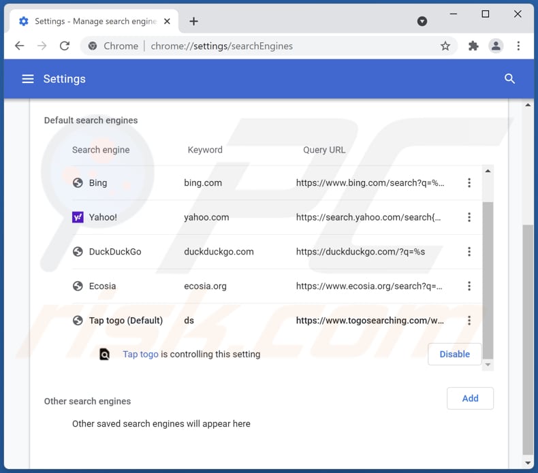
Task: Select the Tap togo (Default) entry
Action: coord(125,321)
